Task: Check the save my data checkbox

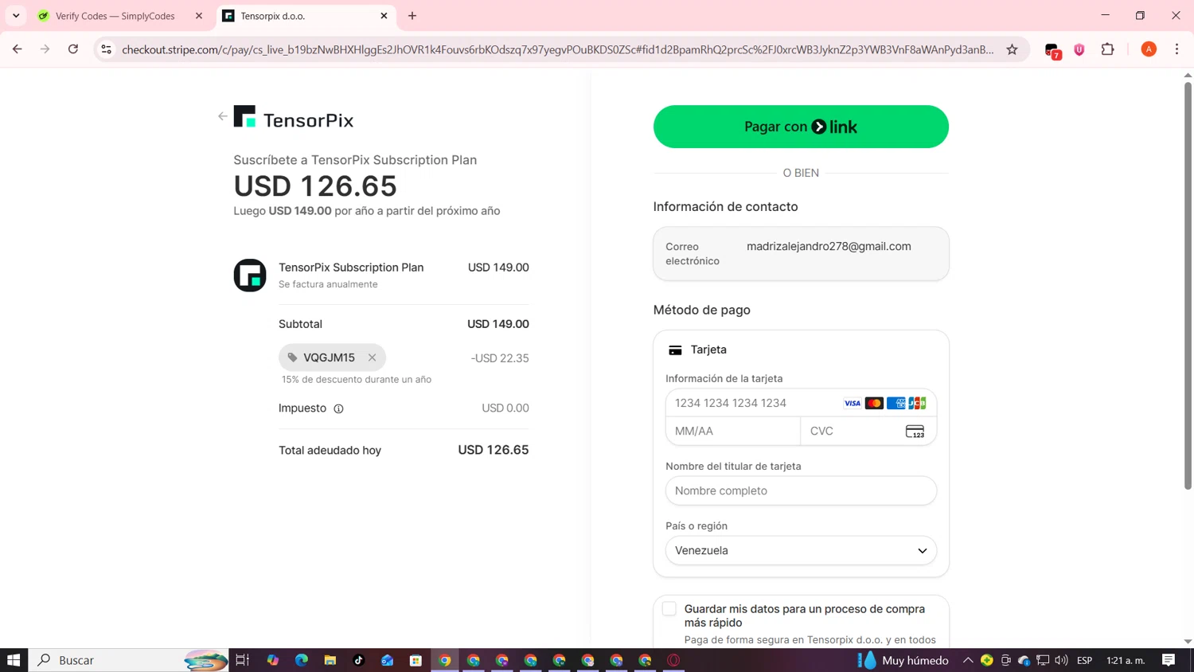Action: [x=669, y=609]
